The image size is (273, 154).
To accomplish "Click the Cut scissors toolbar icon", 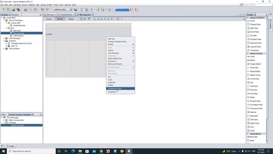I will click(x=26, y=9).
